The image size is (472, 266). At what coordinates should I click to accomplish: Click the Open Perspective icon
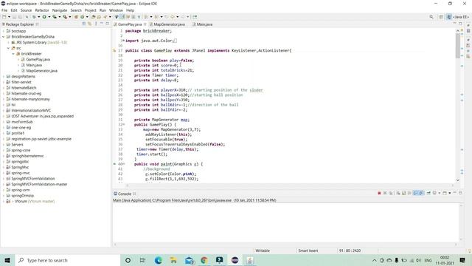441,17
